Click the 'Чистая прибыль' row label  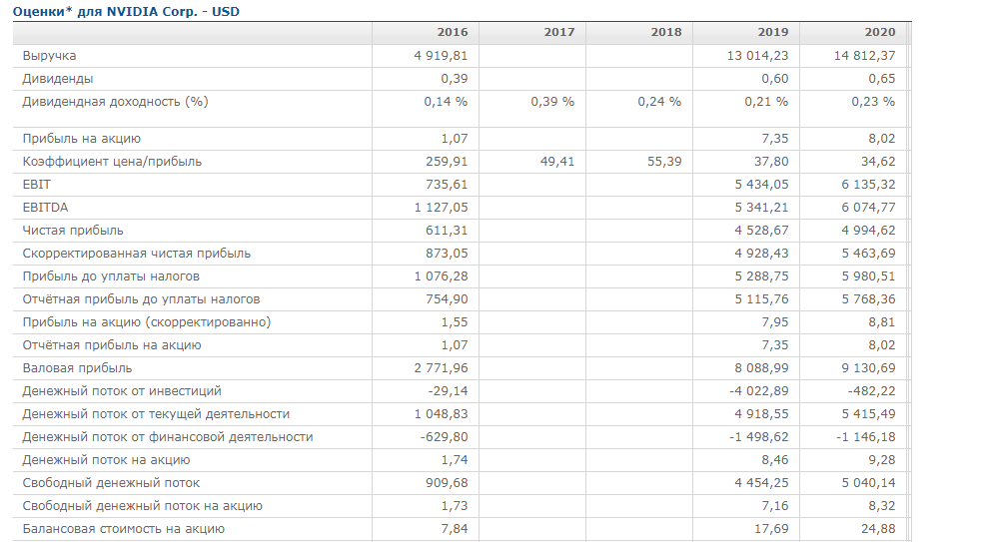tap(73, 230)
